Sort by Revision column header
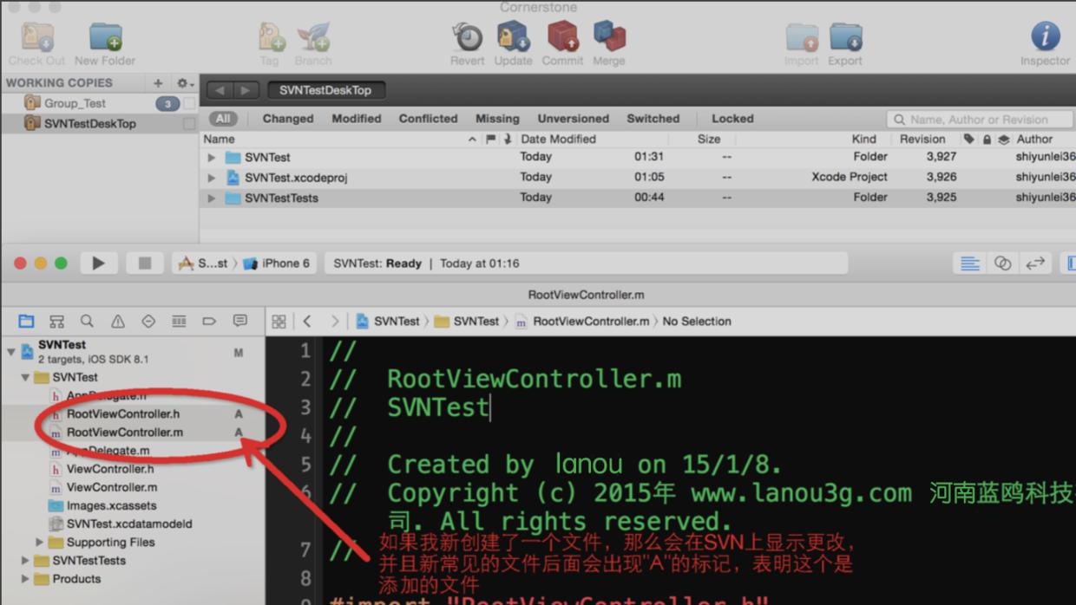 (922, 139)
